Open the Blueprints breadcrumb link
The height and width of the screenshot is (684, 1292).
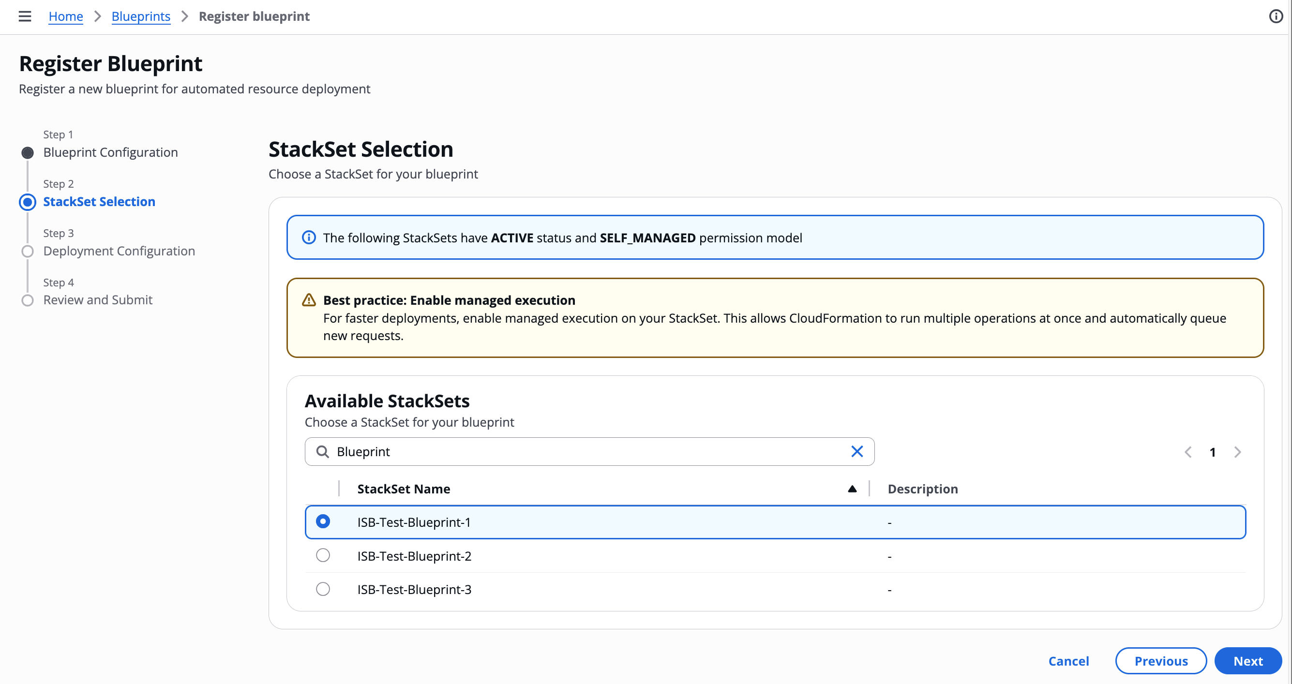pyautogui.click(x=141, y=15)
